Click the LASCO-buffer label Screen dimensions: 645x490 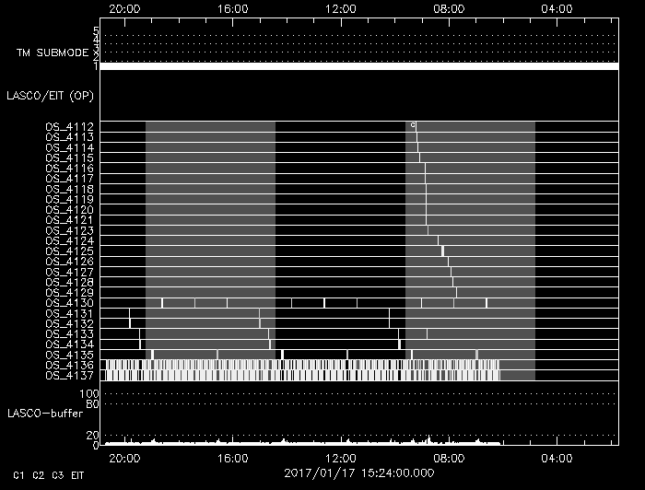pos(45,414)
